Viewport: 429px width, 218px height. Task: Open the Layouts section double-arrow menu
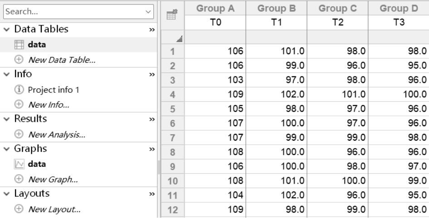151,194
